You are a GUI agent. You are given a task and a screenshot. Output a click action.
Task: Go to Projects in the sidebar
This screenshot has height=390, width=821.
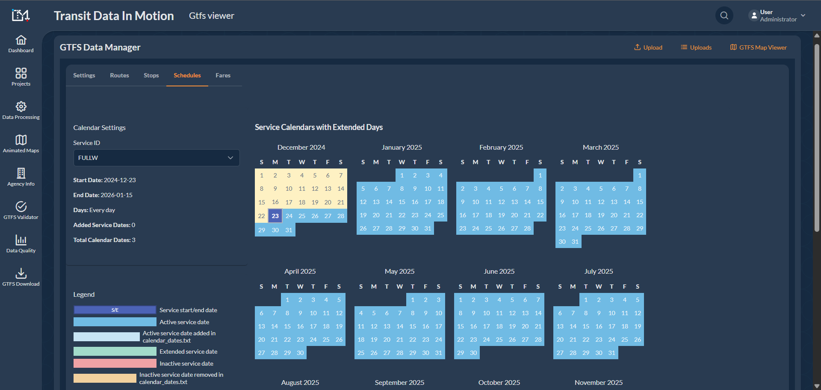pyautogui.click(x=21, y=74)
